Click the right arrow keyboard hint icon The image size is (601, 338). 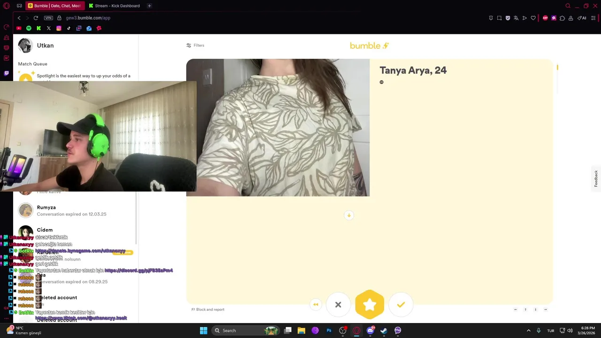pos(545,309)
